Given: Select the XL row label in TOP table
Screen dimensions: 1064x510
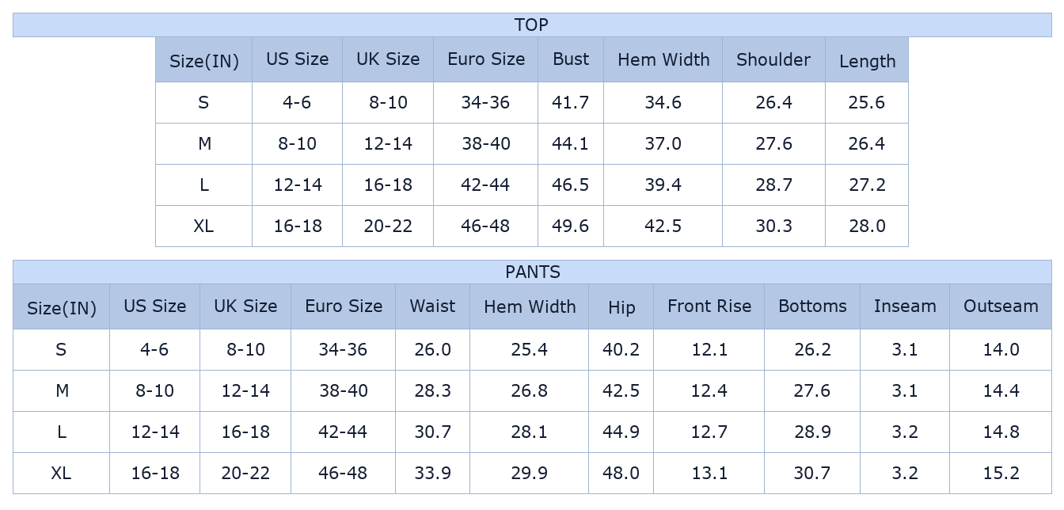Looking at the screenshot, I should 203,226.
